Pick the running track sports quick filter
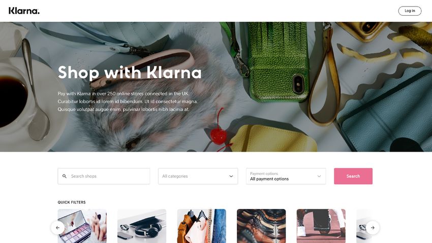 tap(321, 226)
